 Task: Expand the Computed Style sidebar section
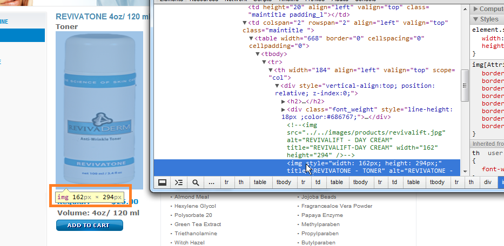[x=476, y=9]
